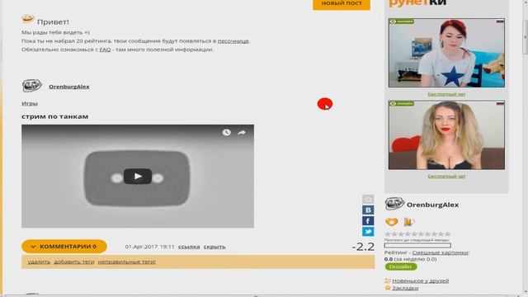
Task: Click добавить теги link
Action: tap(74, 262)
